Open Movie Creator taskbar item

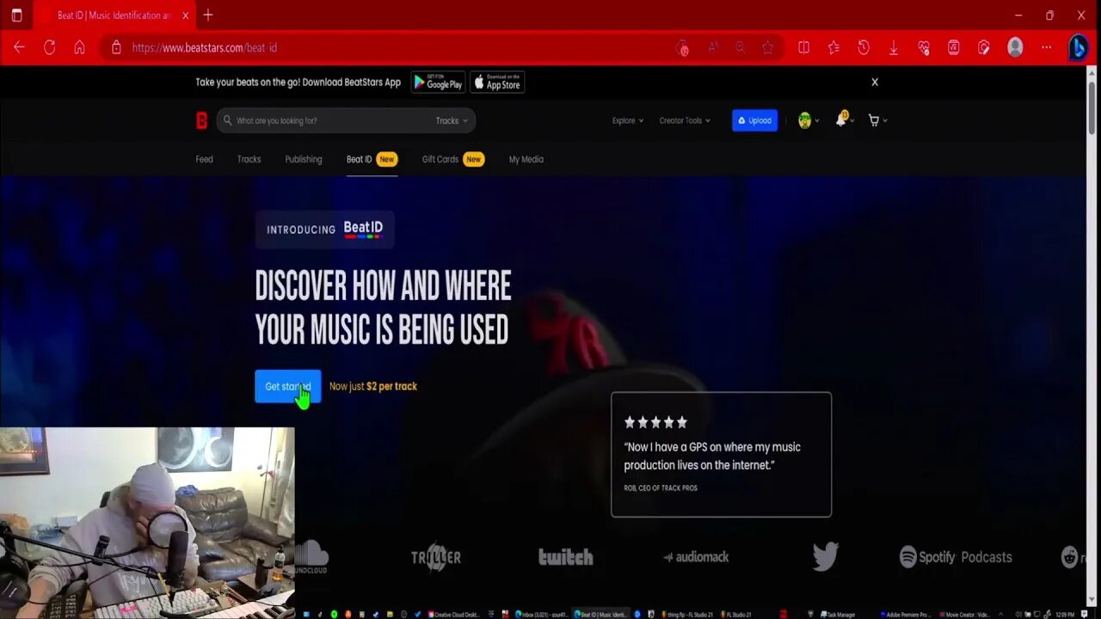coord(965,614)
